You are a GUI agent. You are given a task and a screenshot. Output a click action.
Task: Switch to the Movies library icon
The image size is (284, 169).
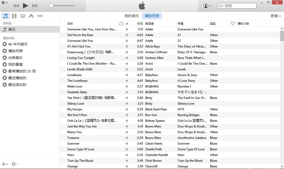tap(14, 16)
